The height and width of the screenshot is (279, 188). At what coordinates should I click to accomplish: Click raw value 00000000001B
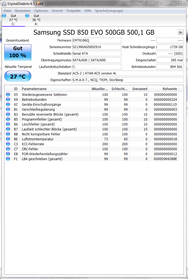tap(166, 139)
